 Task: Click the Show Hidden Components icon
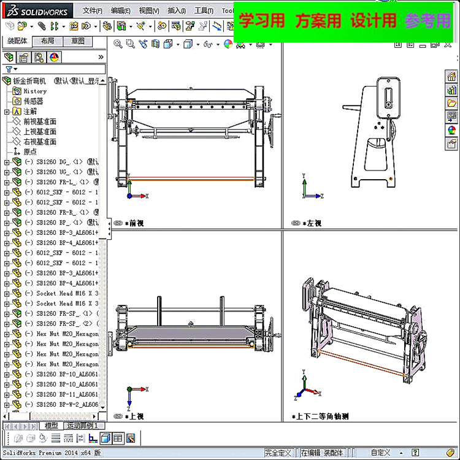[107, 26]
